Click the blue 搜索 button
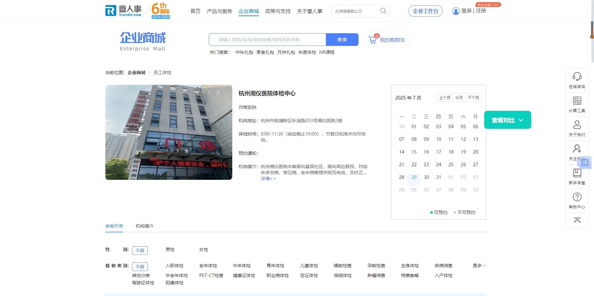Screen dimensions: 594x296 342,40
